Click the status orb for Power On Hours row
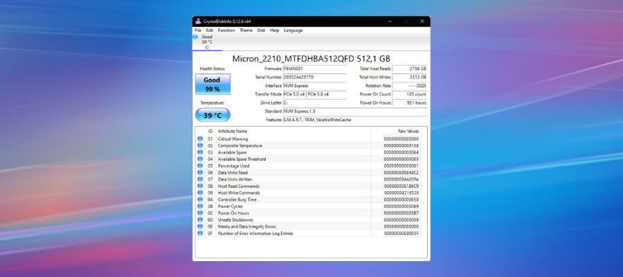Viewport: 623px width, 277px height. point(200,213)
